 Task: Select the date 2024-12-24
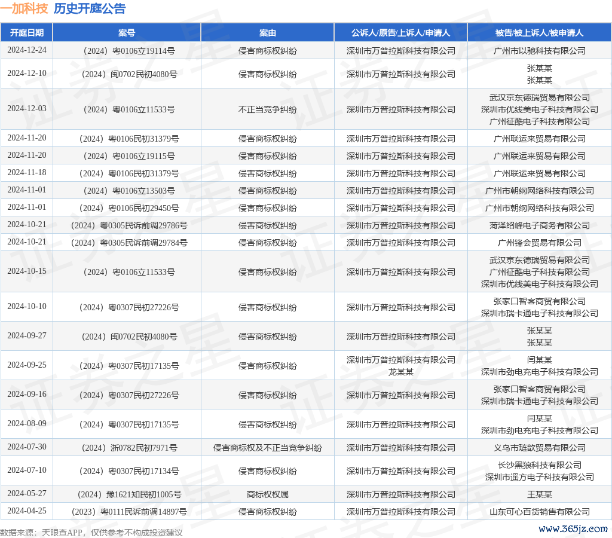[x=26, y=50]
